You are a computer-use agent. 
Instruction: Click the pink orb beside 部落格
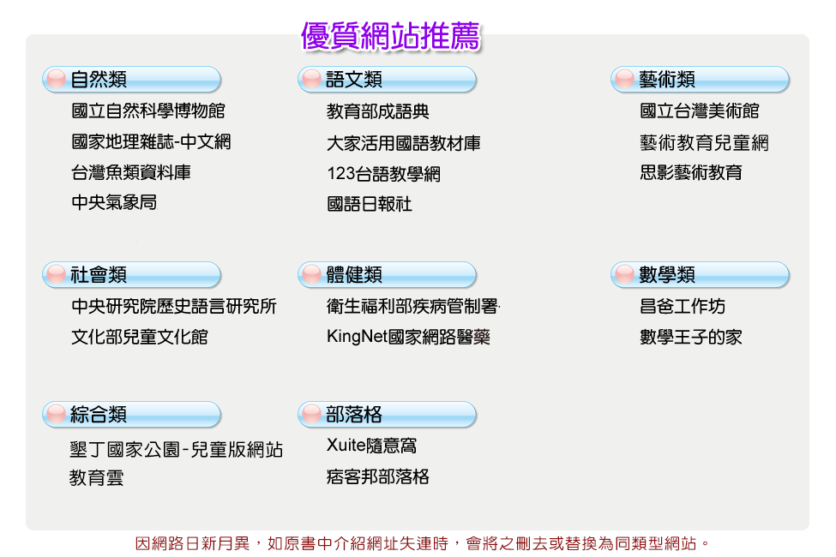coord(311,414)
